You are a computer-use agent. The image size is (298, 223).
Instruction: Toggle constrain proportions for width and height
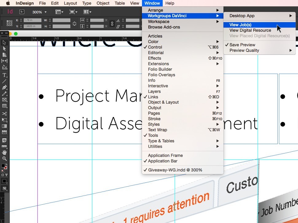[74, 24]
